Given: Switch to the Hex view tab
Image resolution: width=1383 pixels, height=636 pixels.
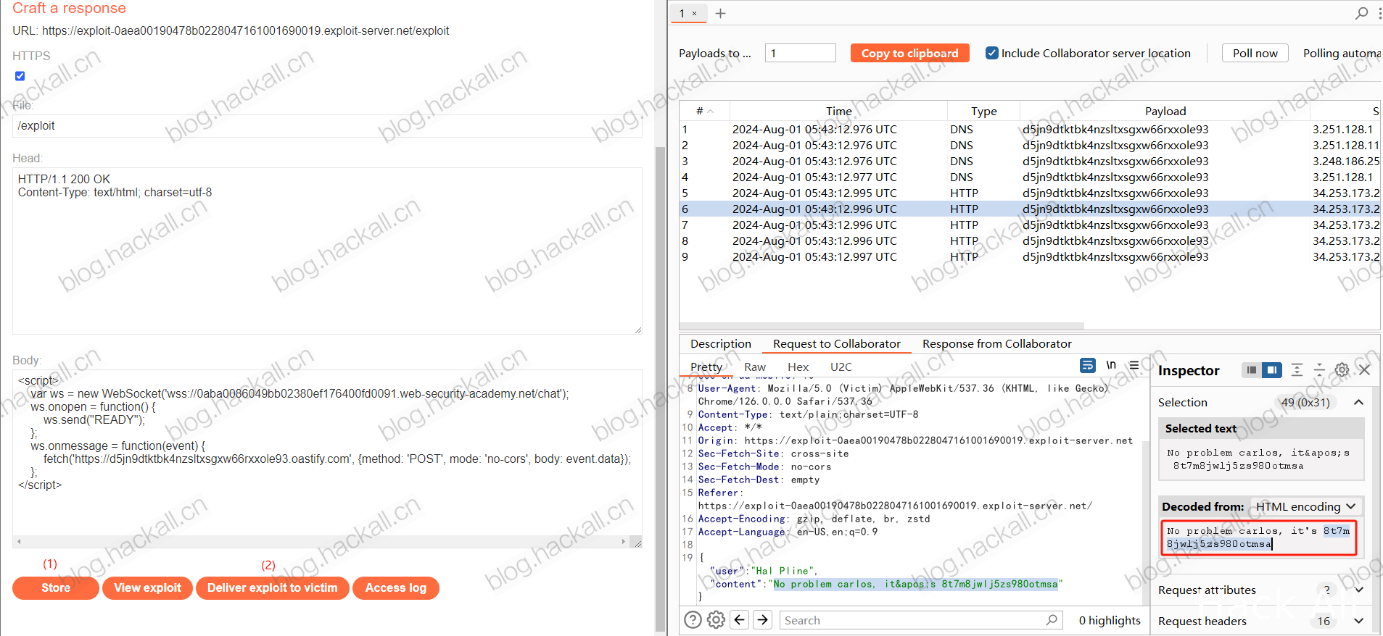Looking at the screenshot, I should point(798,367).
